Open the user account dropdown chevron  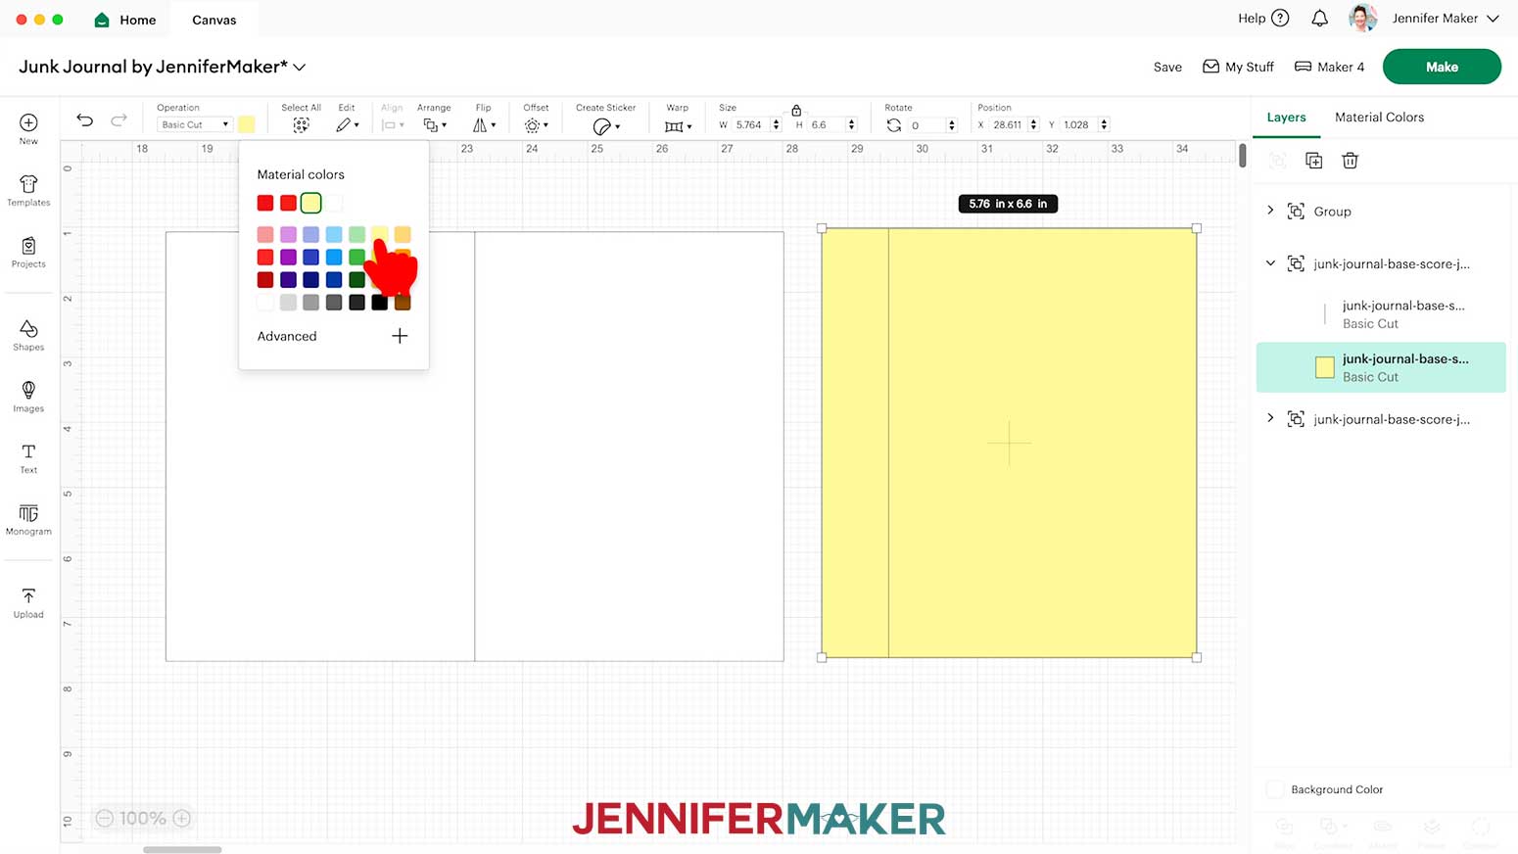coord(1493,19)
